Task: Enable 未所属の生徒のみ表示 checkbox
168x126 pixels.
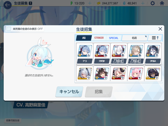Action: click(x=9, y=29)
